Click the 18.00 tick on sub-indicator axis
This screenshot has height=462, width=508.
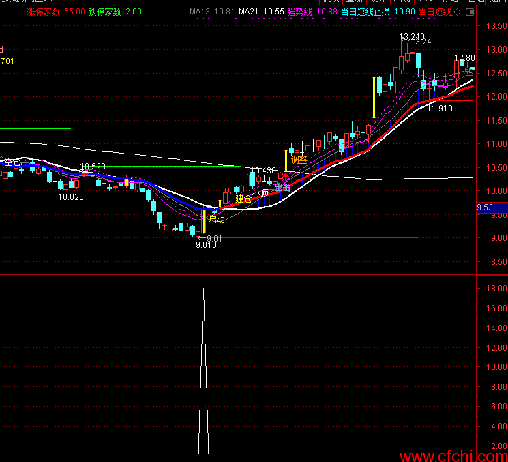496,288
